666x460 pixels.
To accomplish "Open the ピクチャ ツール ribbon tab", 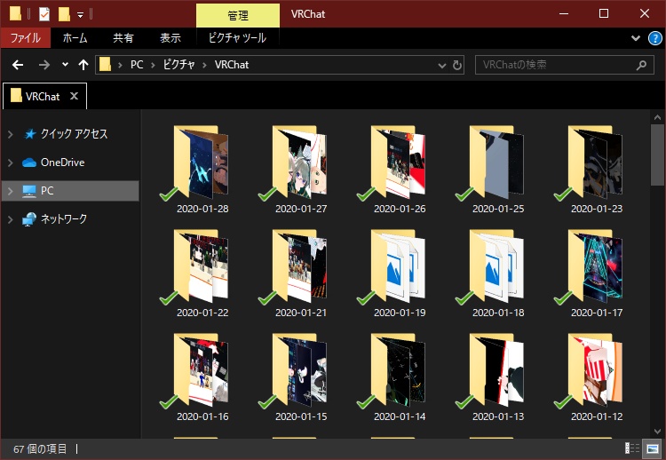I will click(237, 38).
